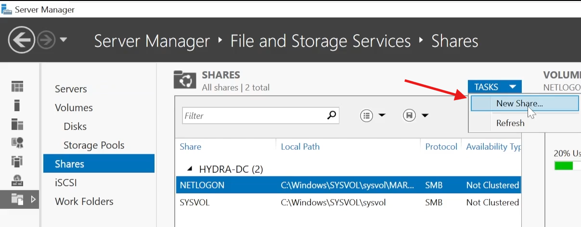Select the Local Server sidebar icon
This screenshot has width=581, height=227.
[17, 105]
